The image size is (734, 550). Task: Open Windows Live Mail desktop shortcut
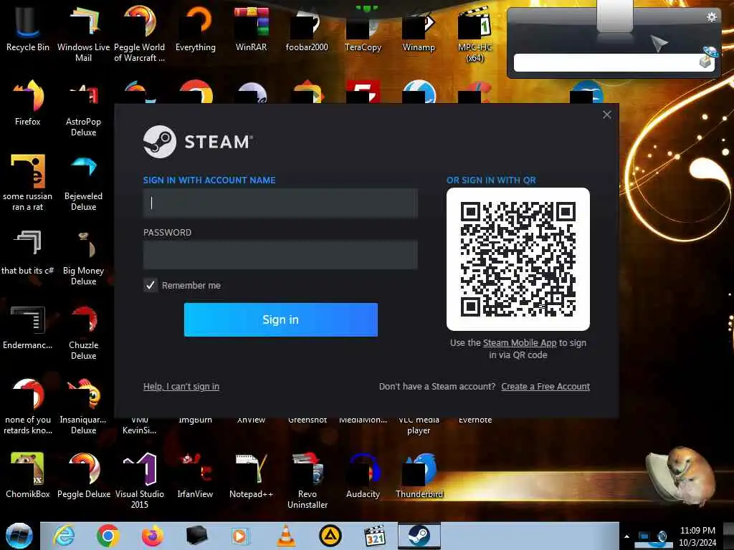pyautogui.click(x=83, y=33)
